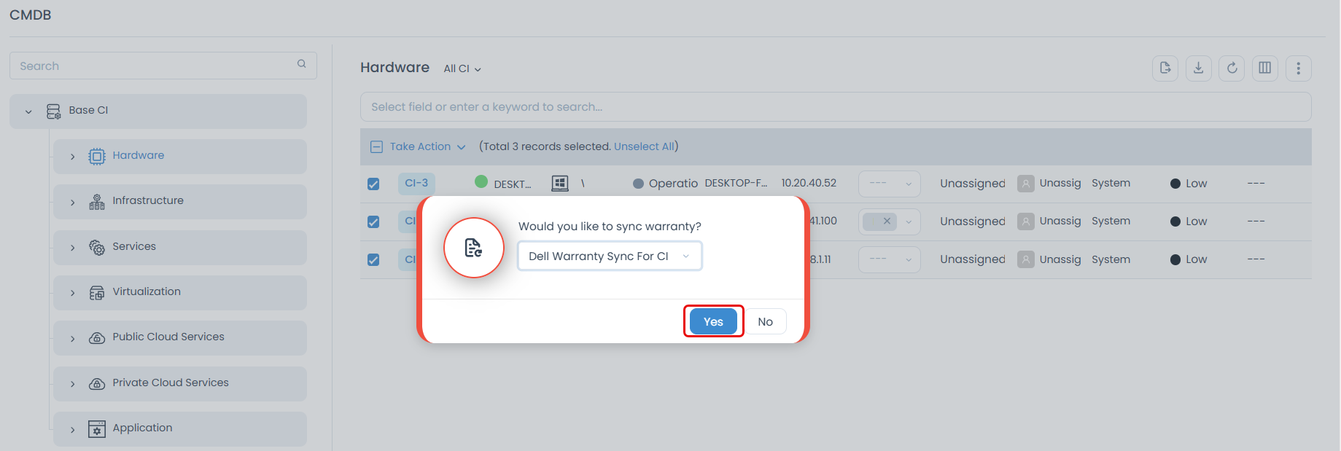
Task: Select Virtualization in the CI tree
Action: click(147, 292)
